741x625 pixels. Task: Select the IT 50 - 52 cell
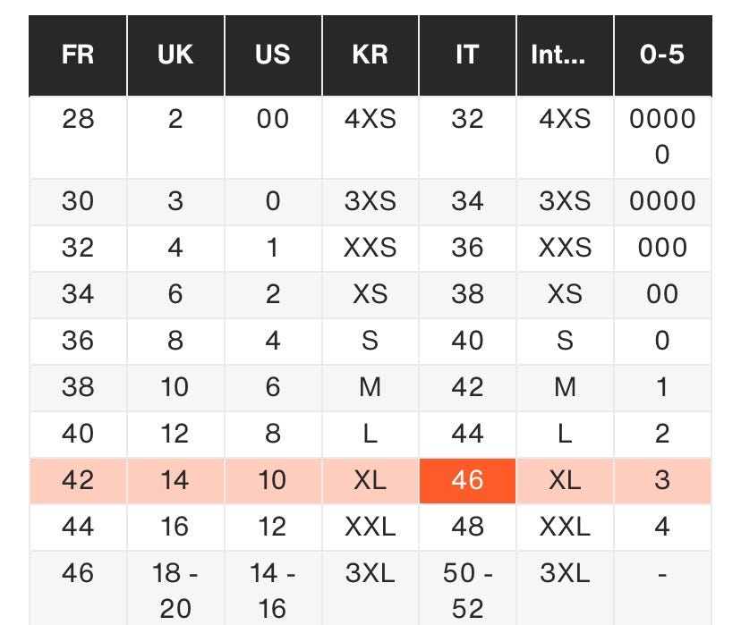tap(467, 589)
